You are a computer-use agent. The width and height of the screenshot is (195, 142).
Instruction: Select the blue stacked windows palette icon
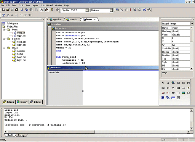(x=168, y=98)
